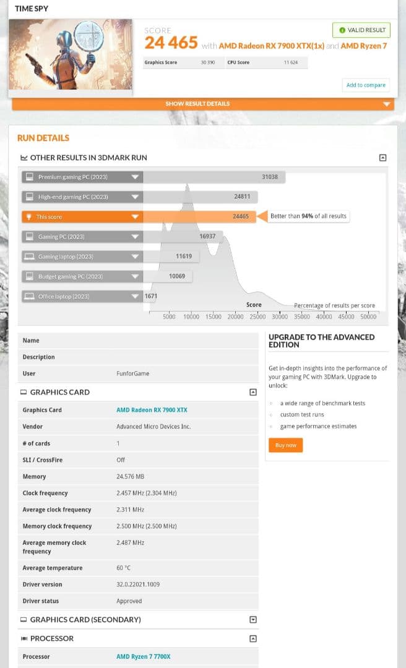Screen dimensions: 406x668
Task: Open the Gaming PC (2023) dropdown arrow
Action: (135, 237)
